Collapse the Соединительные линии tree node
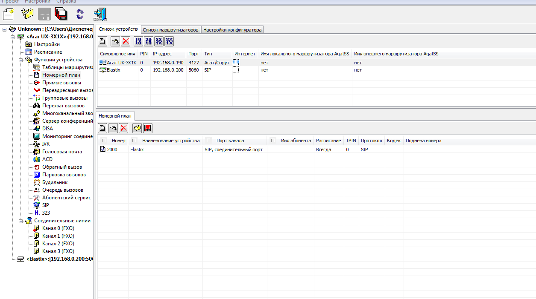The width and height of the screenshot is (536, 299). pos(21,221)
